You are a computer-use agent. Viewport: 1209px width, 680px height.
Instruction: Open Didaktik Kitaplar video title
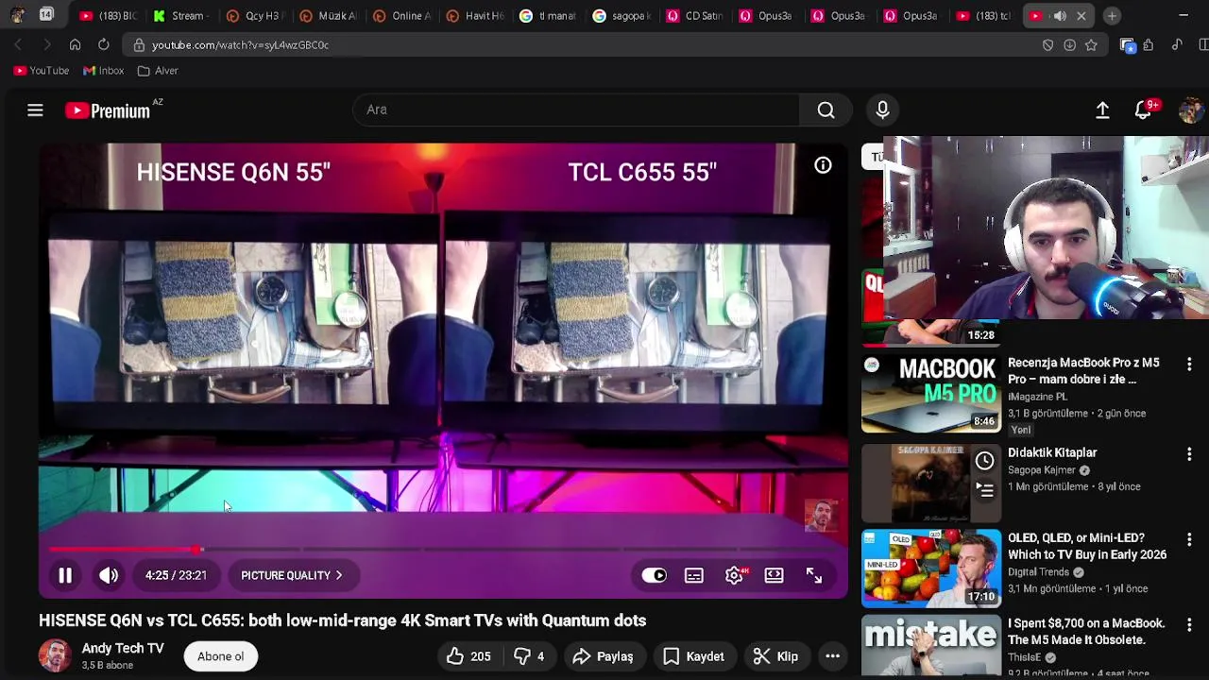click(x=1052, y=452)
